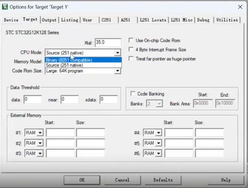Switch to the Debug tab
Image resolution: width=248 pixels, height=188 pixels.
(203, 20)
